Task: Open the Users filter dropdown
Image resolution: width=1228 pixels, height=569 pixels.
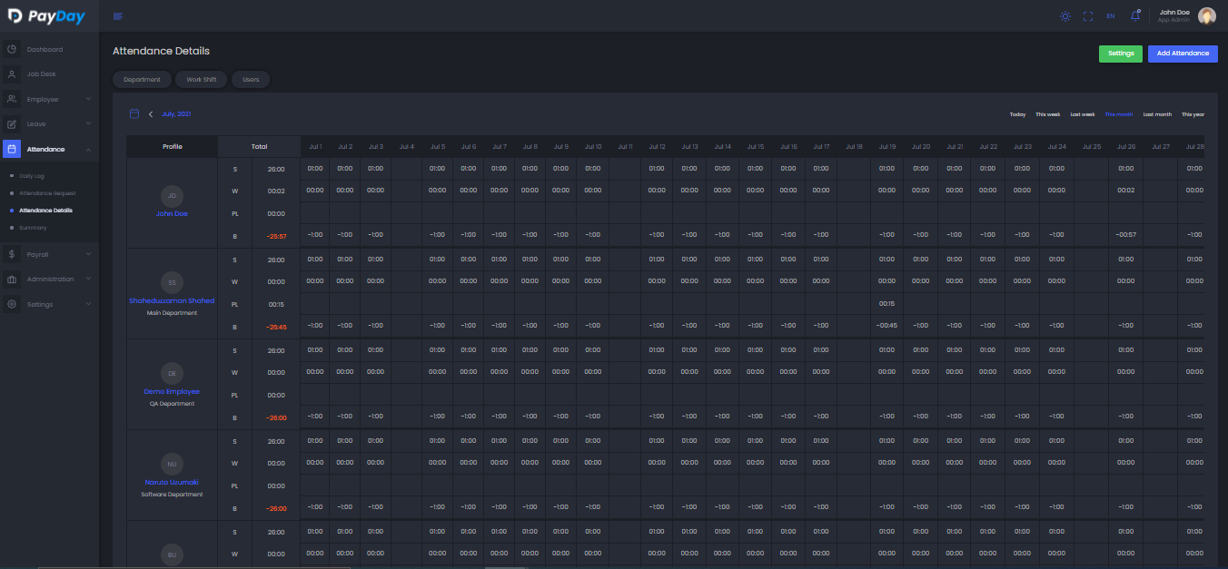Action: point(251,80)
